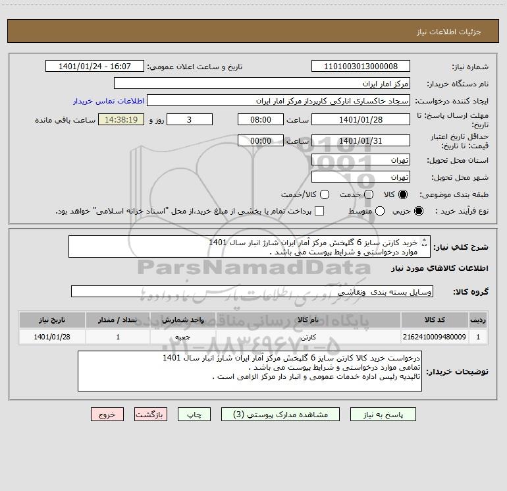507x491 pixels.
Task: Click مشاهده مدارک پیوستی (3) button
Action: 280,415
